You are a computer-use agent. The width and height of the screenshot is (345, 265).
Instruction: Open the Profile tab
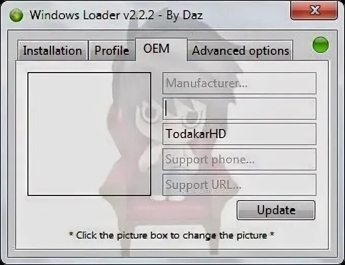point(112,50)
